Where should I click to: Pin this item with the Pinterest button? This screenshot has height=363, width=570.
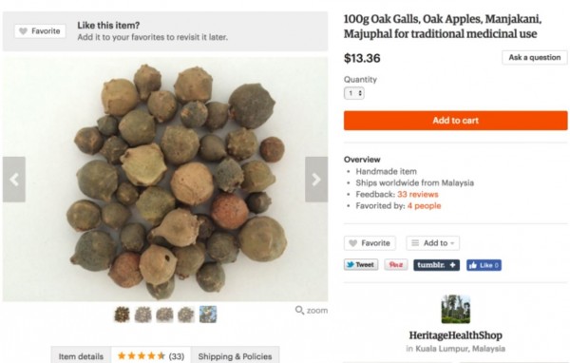pos(396,265)
